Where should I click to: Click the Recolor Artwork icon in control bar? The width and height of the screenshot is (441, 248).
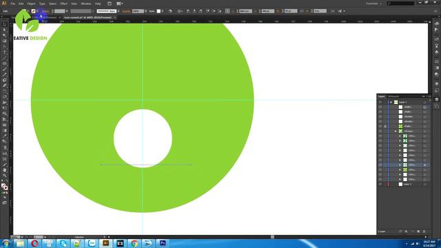click(x=170, y=11)
